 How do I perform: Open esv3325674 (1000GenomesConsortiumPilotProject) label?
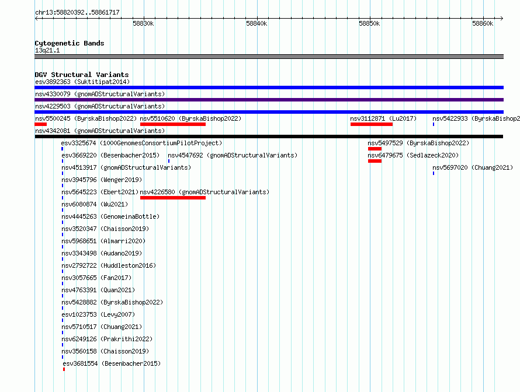pyautogui.click(x=141, y=143)
